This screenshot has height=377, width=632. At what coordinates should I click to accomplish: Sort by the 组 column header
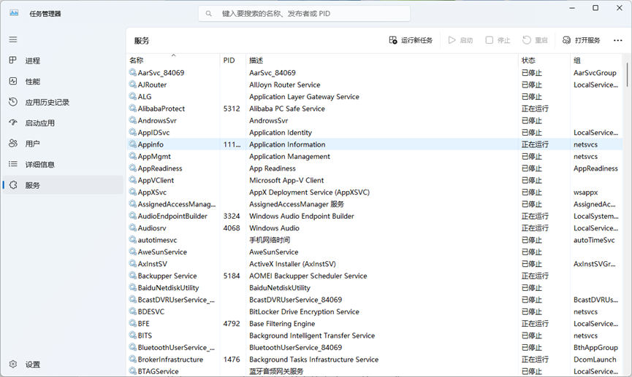(x=596, y=60)
